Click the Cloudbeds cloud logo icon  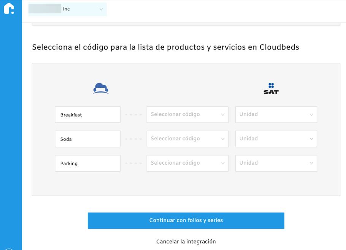pyautogui.click(x=101, y=88)
